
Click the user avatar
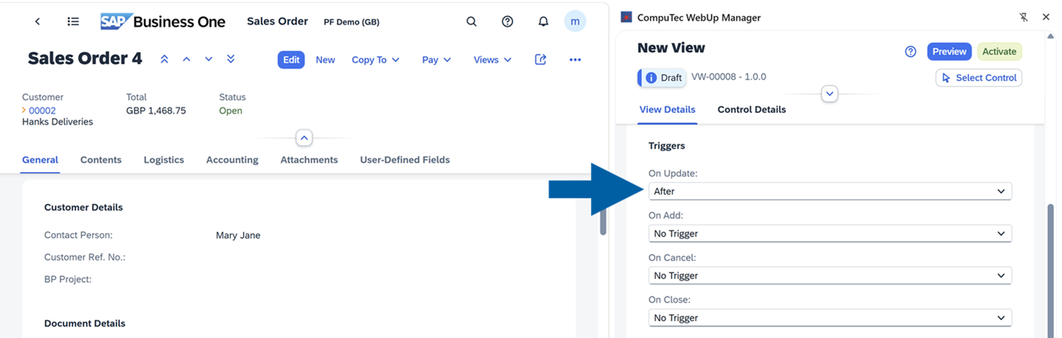tap(575, 21)
